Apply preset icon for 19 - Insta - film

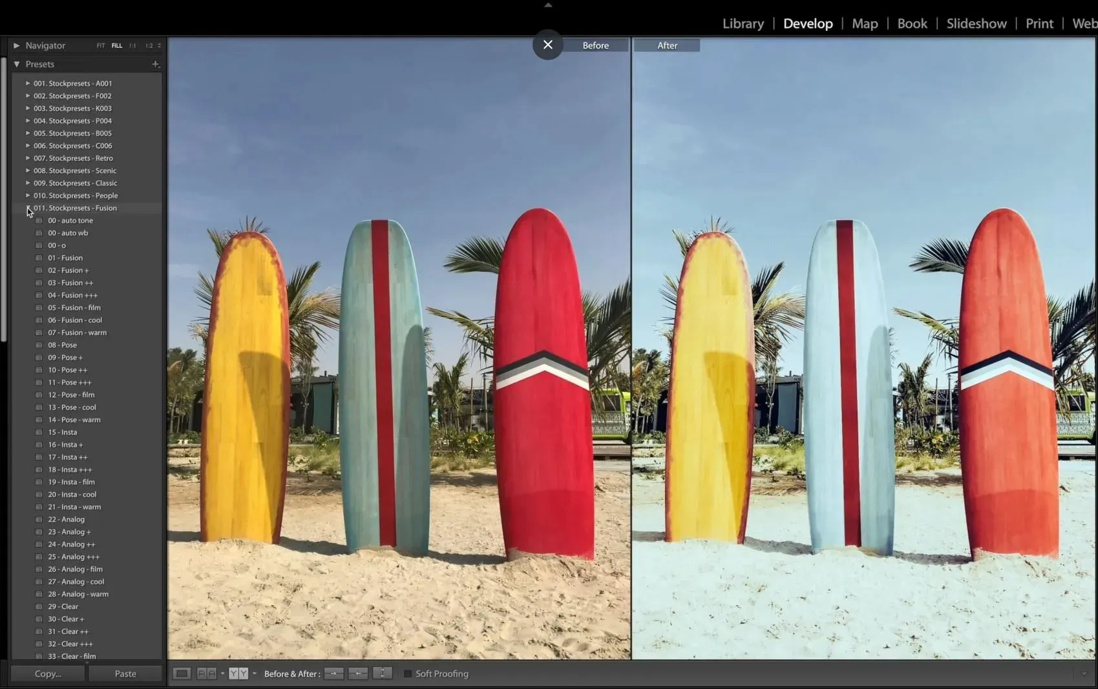tap(39, 482)
